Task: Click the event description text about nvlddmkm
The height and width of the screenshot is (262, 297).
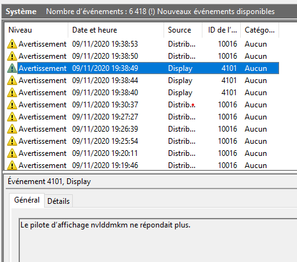Action: coord(105,225)
